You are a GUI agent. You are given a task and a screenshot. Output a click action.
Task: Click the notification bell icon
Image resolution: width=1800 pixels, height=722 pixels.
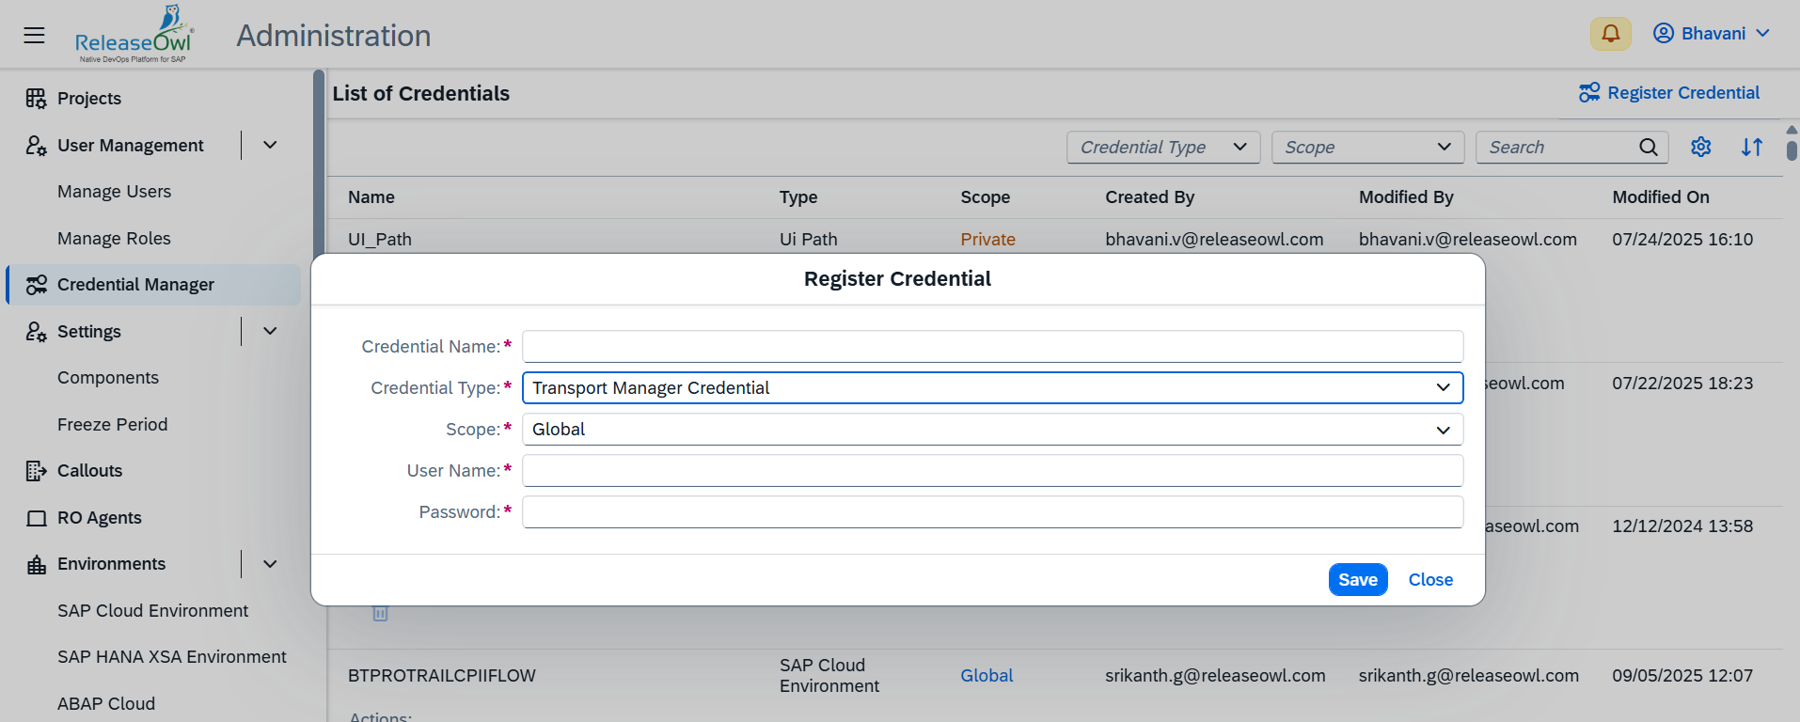click(x=1610, y=34)
